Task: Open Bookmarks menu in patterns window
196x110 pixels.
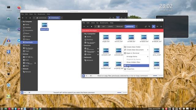Action: click(104, 23)
